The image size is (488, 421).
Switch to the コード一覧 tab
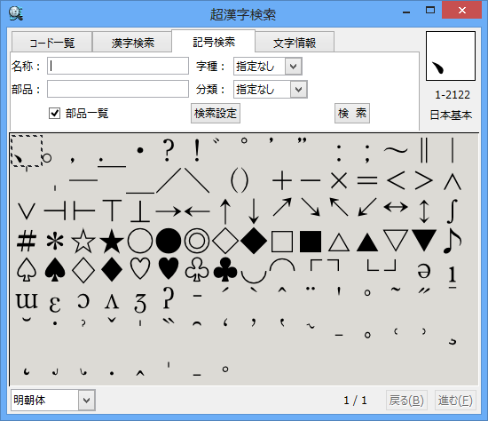click(x=51, y=42)
